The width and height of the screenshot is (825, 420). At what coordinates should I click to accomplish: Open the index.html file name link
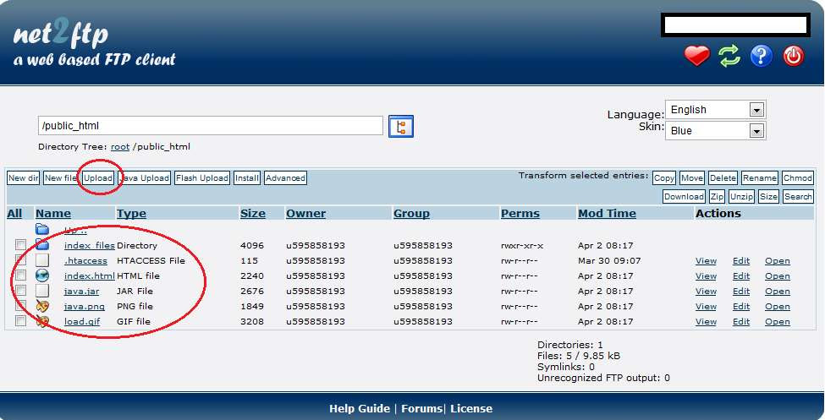point(90,276)
